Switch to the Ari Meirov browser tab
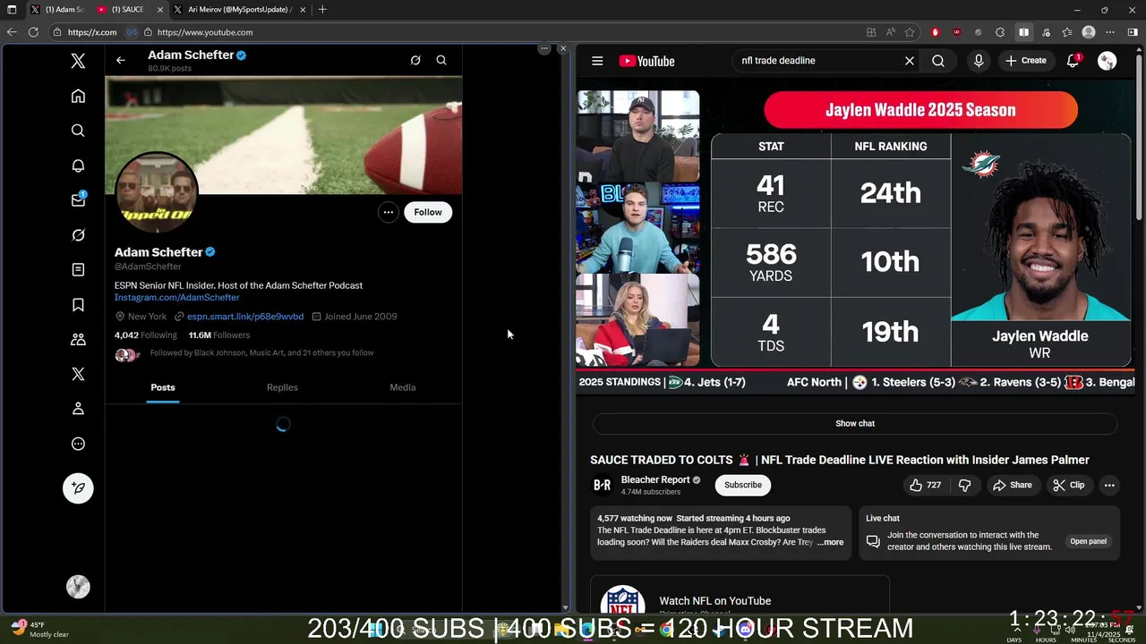Screen dimensions: 1146x644 point(239,10)
